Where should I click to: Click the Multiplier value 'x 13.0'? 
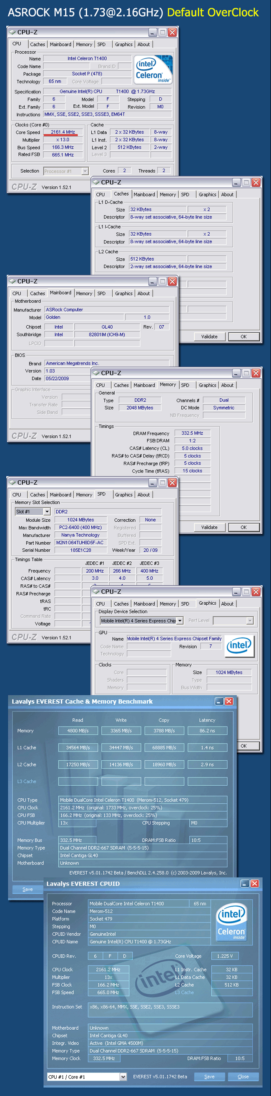[63, 140]
